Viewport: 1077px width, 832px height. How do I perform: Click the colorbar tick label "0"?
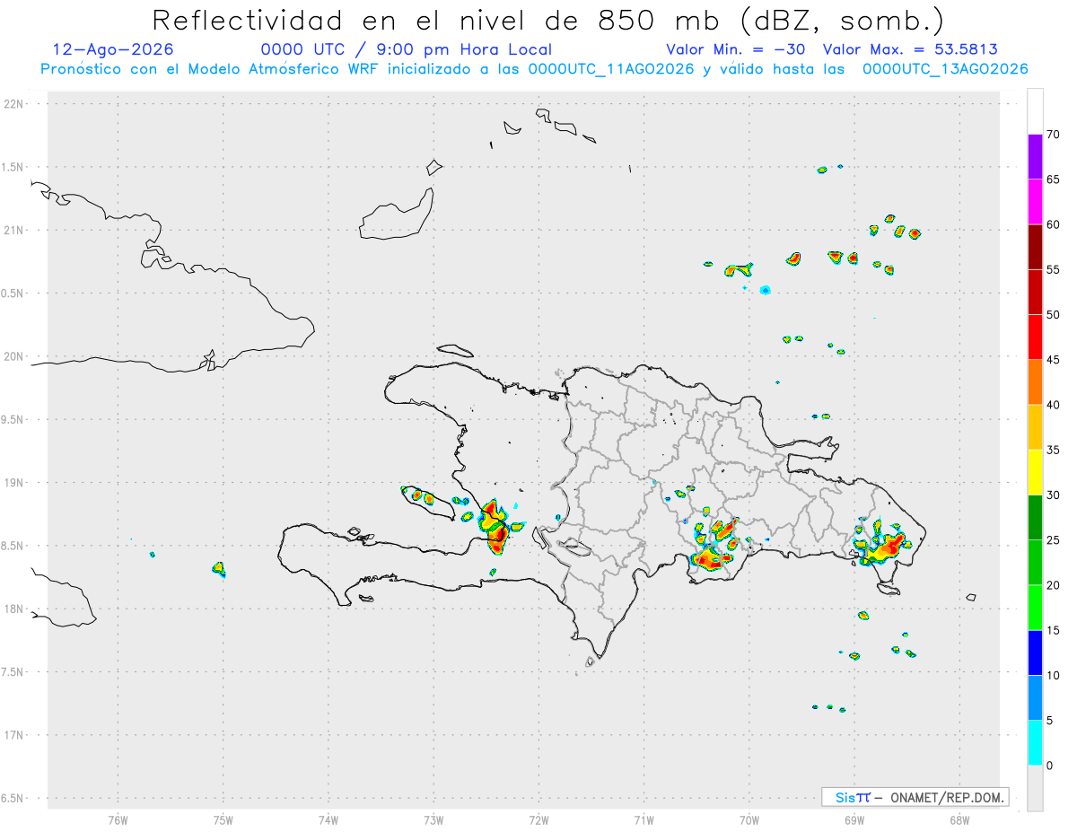click(1050, 766)
